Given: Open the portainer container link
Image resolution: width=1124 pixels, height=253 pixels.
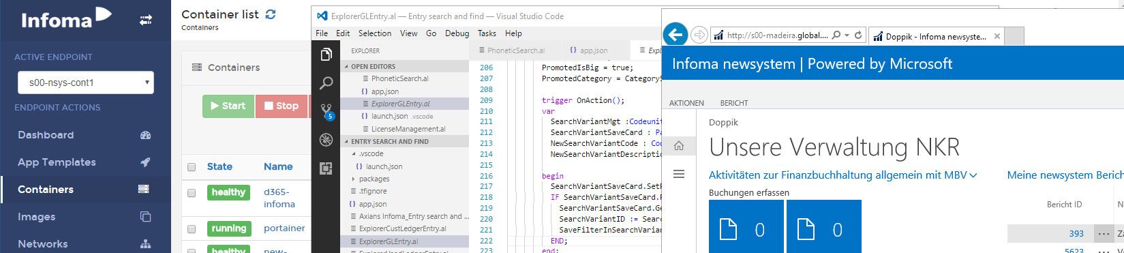Looking at the screenshot, I should pyautogui.click(x=284, y=228).
